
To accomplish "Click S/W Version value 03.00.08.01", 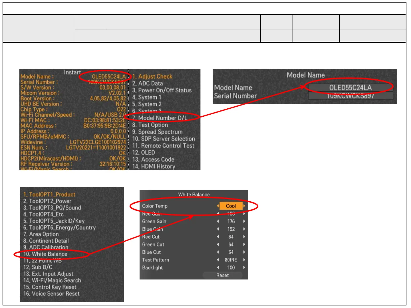I will (x=112, y=88).
